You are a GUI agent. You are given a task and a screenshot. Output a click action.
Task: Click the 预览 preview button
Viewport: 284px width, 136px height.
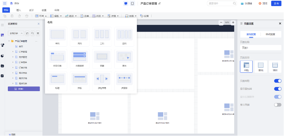pyautogui.click(x=263, y=3)
